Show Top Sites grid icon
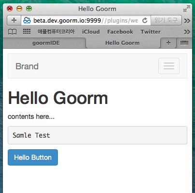The width and height of the screenshot is (195, 193). [x=27, y=32]
